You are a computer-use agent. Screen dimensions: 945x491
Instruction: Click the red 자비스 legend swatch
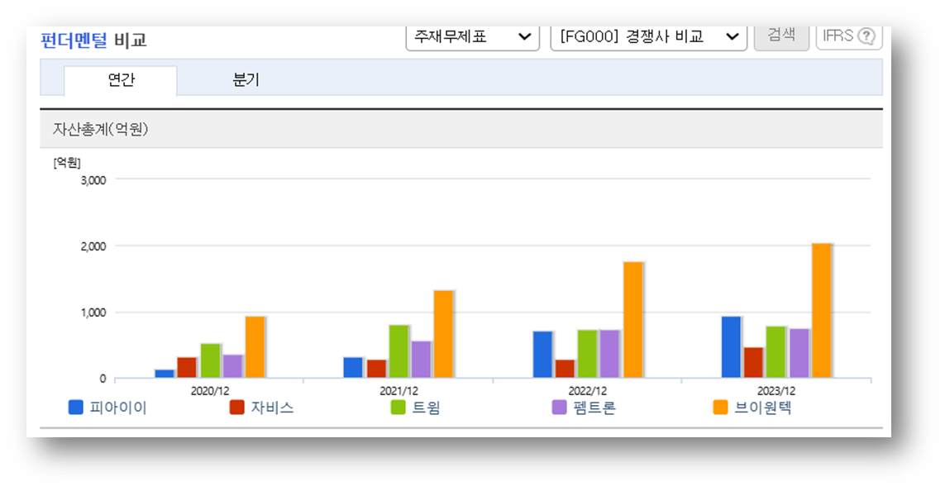click(x=236, y=408)
